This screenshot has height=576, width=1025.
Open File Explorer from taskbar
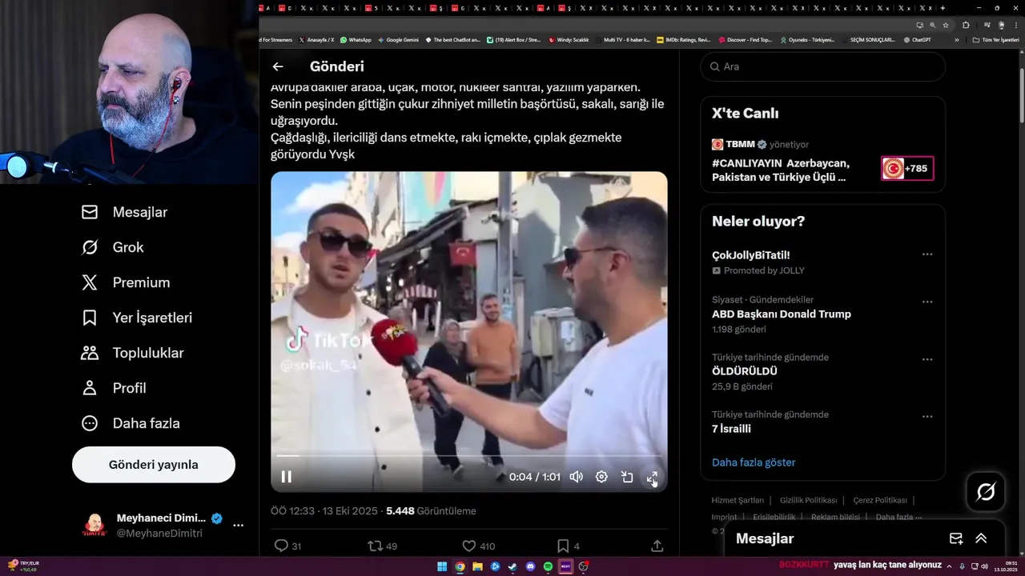pyautogui.click(x=477, y=566)
